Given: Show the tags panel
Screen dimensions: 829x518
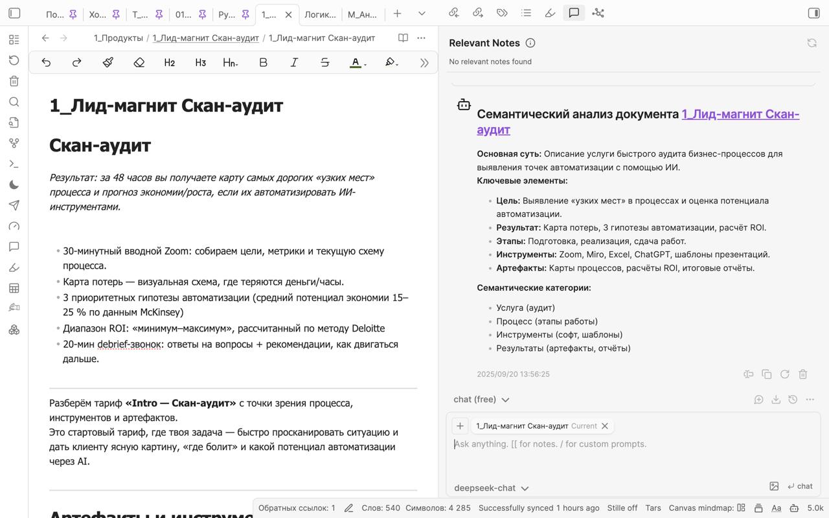Looking at the screenshot, I should [502, 12].
